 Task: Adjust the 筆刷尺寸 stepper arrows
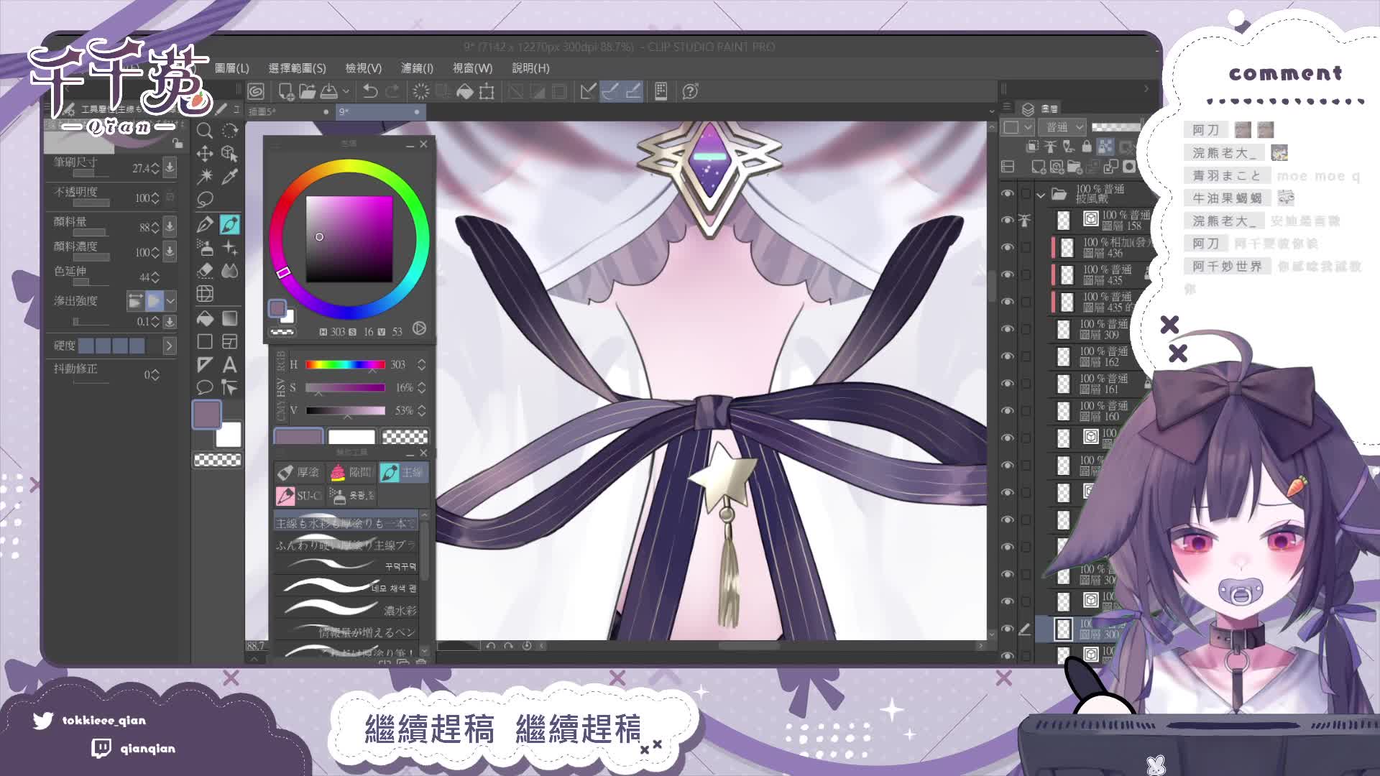click(x=155, y=168)
